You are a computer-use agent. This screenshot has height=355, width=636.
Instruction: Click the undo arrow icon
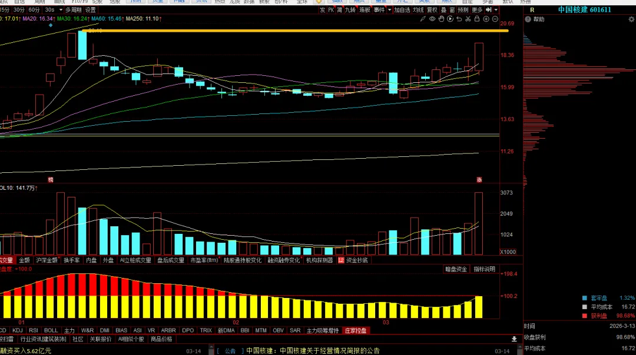[x=459, y=19]
